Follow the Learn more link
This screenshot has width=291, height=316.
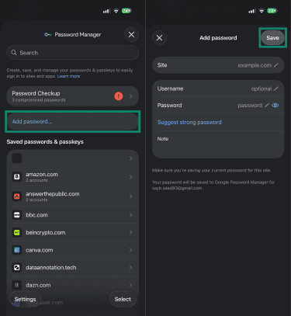coord(68,76)
